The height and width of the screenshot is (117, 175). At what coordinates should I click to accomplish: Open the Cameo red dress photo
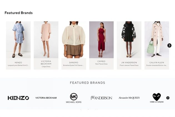101,40
